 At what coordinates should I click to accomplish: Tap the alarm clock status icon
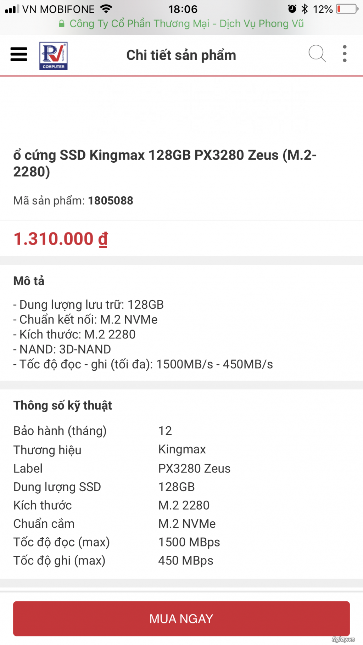292,9
